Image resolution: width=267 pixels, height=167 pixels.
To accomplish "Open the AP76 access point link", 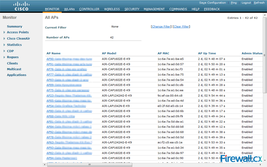I will [67, 70].
